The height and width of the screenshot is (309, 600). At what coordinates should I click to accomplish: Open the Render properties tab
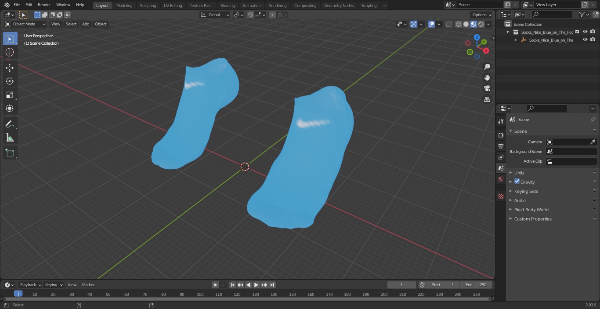(501, 135)
